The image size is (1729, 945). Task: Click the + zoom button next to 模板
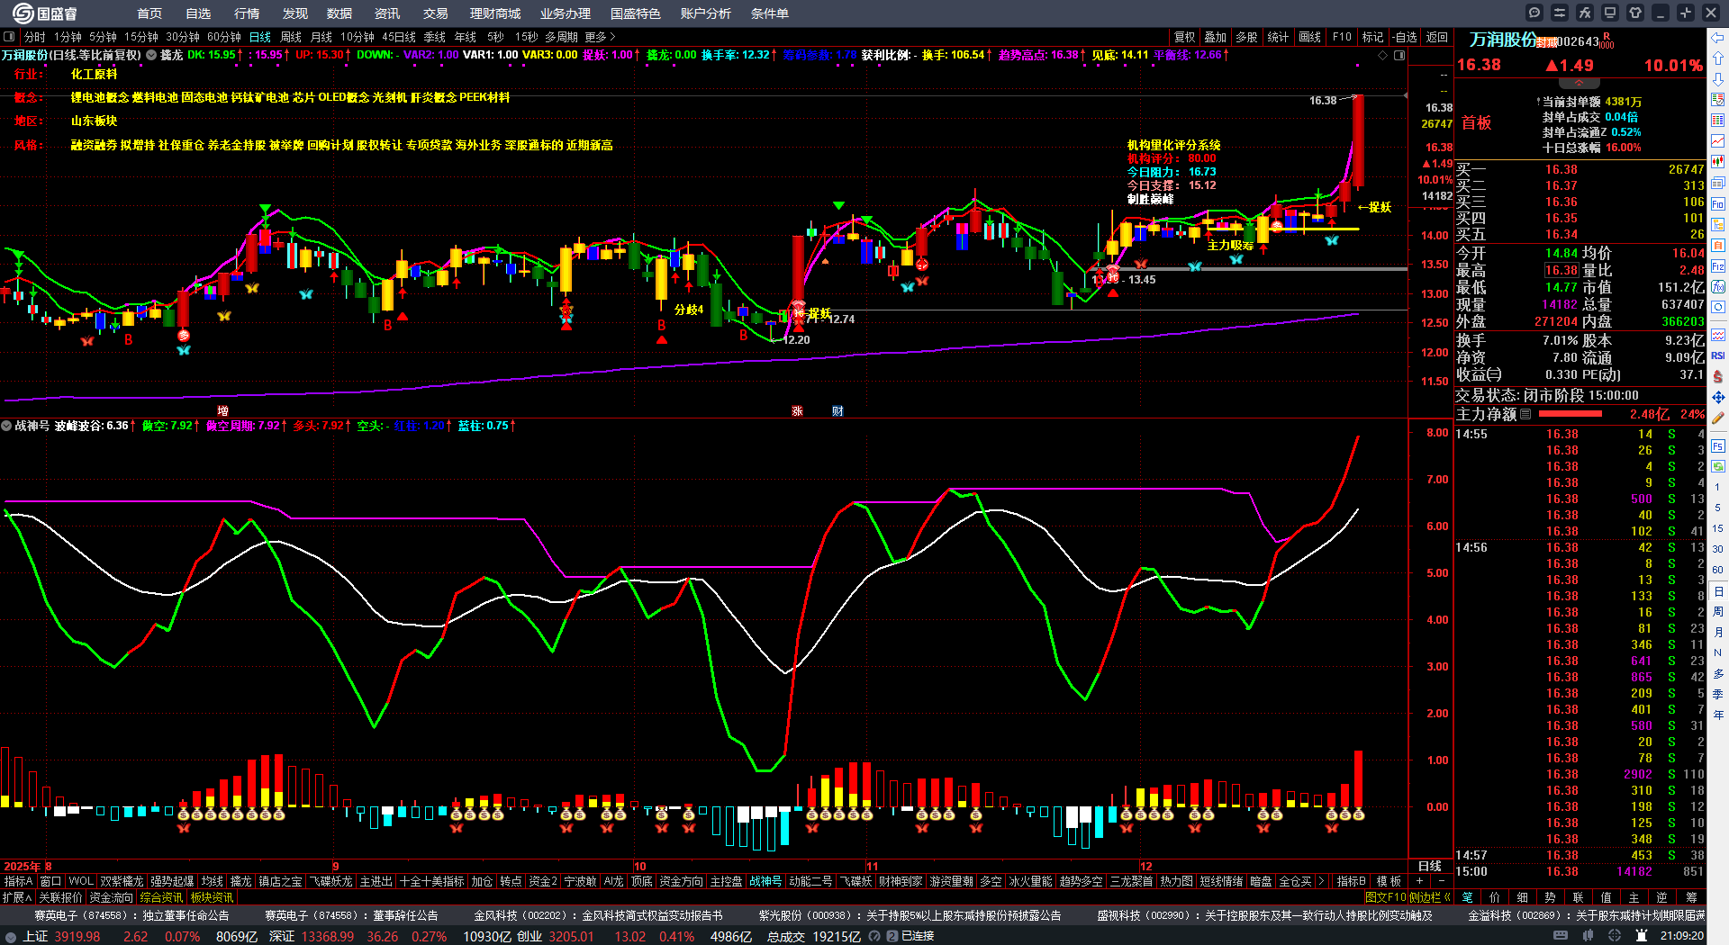point(1419,881)
